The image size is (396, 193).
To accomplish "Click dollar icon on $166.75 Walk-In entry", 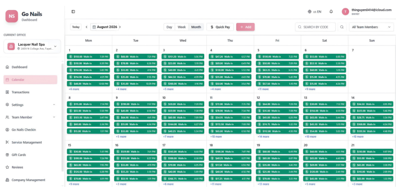I will click(165, 179).
